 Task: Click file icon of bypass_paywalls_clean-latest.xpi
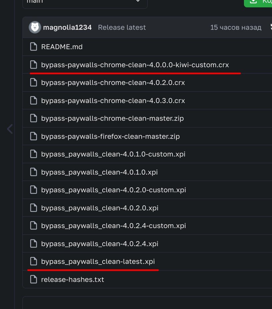[33, 261]
